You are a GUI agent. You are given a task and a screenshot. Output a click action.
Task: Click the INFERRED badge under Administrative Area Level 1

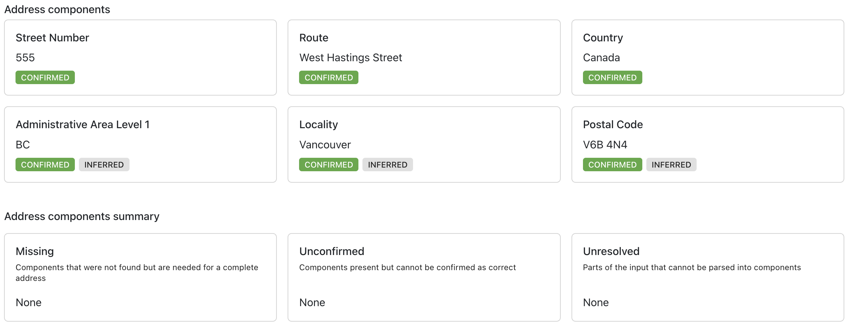tap(104, 165)
